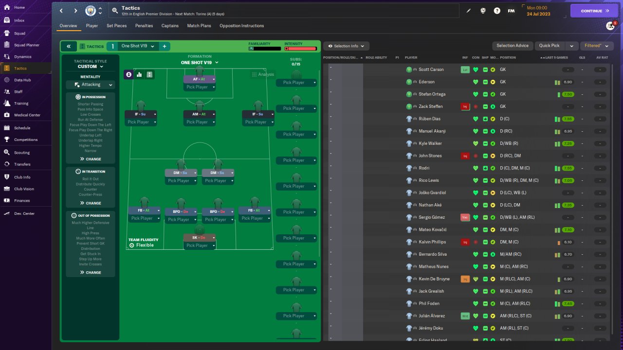Viewport: 623px width, 350px height.
Task: Click Change under Out Of Possession
Action: [91, 273]
